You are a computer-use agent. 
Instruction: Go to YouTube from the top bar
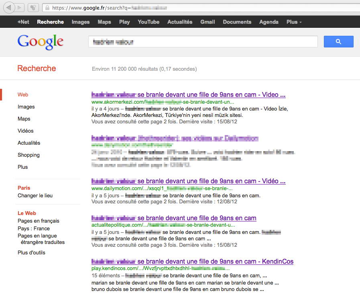point(148,22)
